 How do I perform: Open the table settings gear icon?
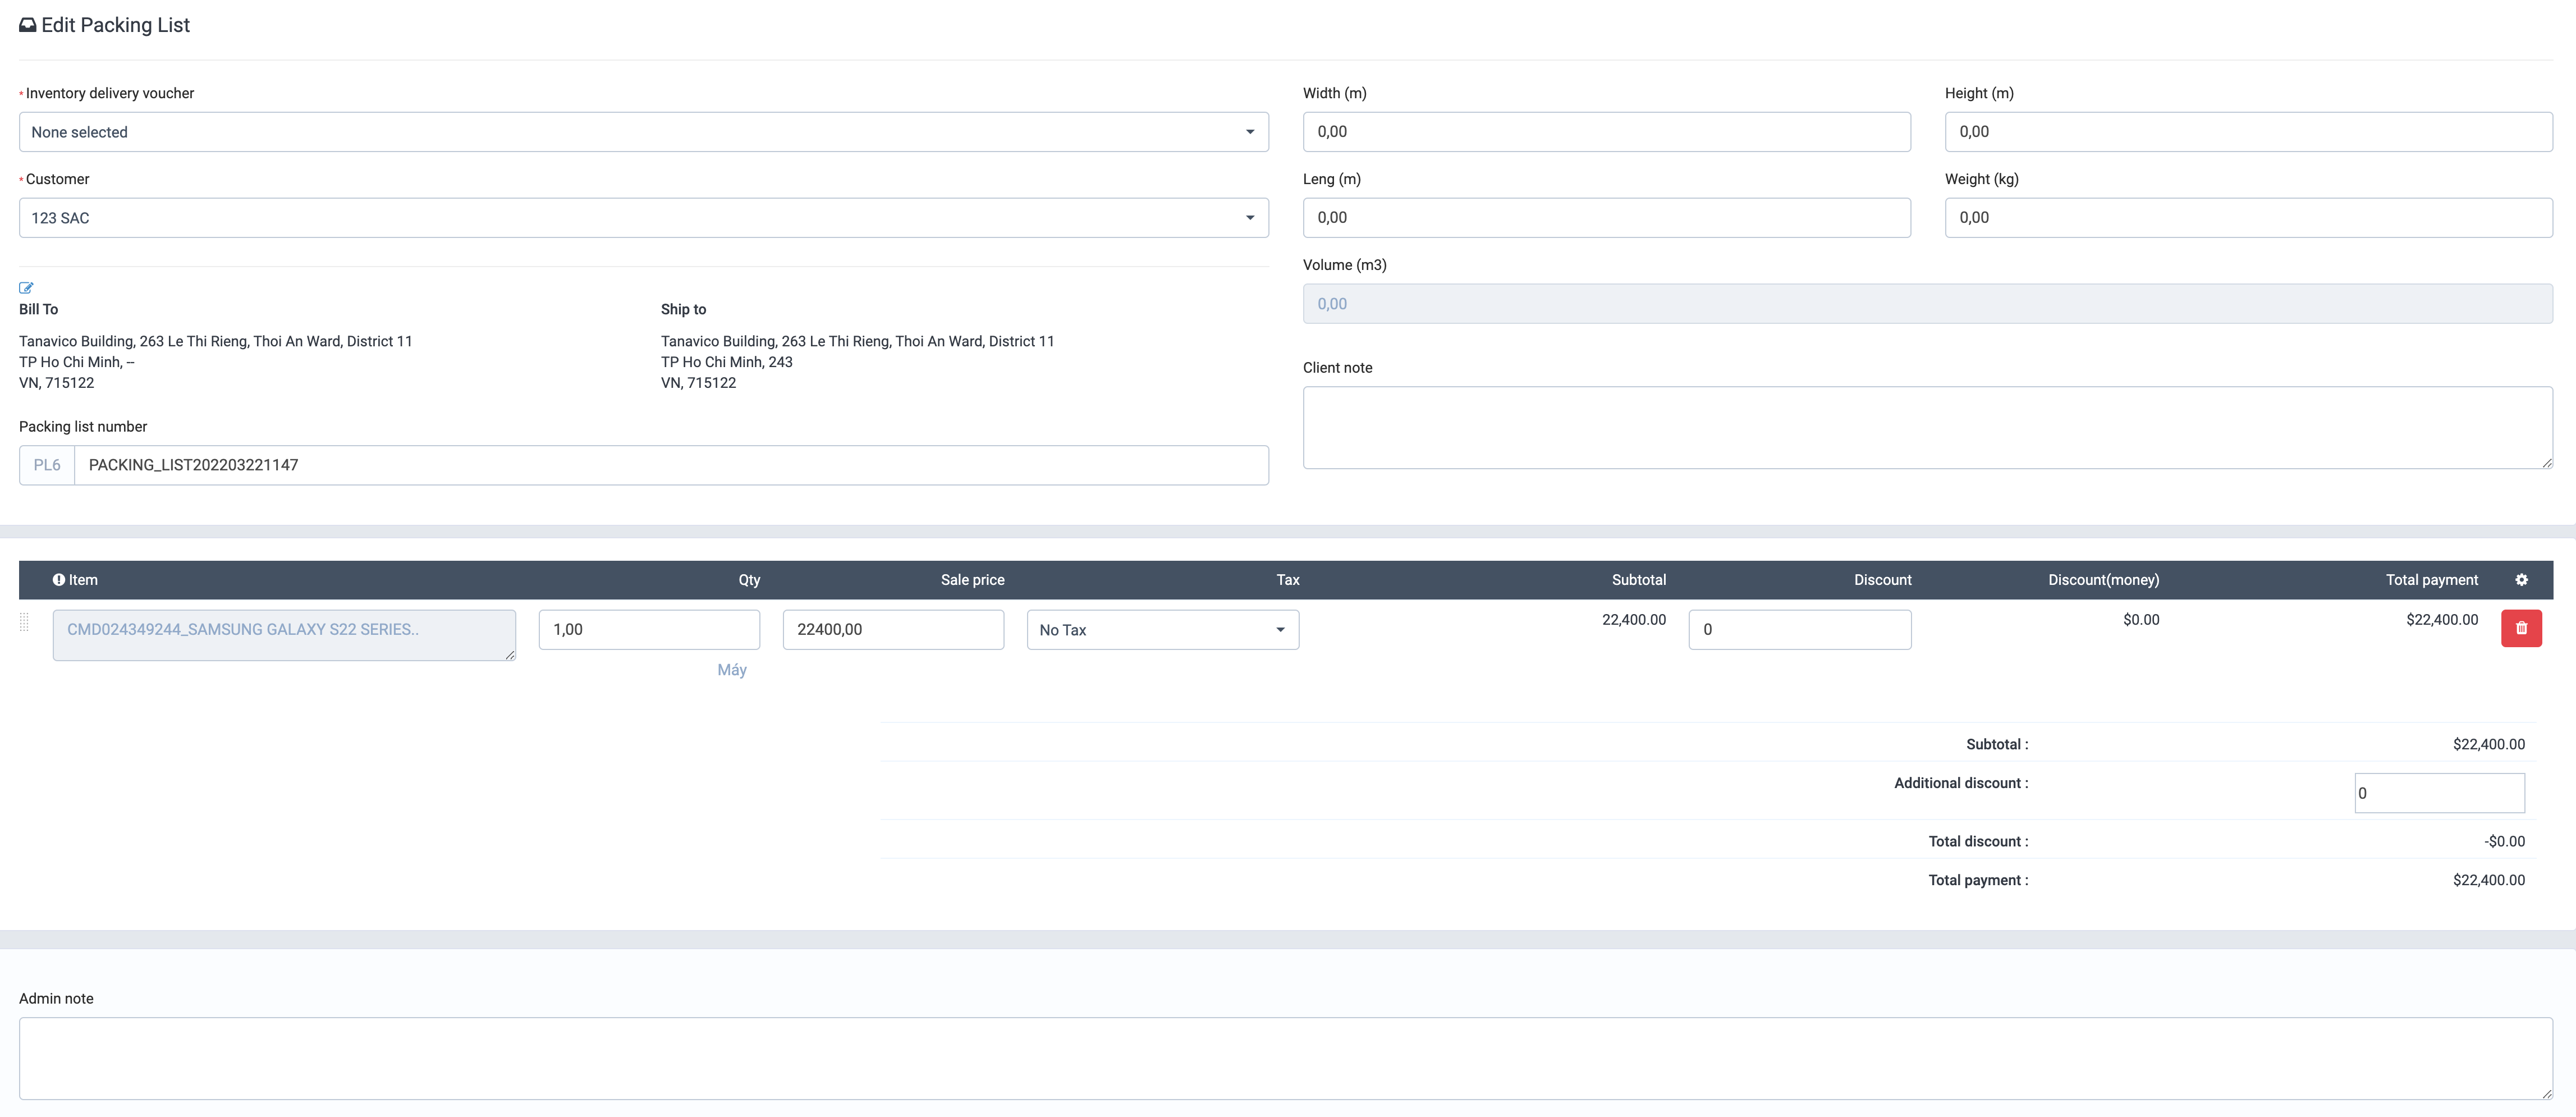pos(2521,580)
